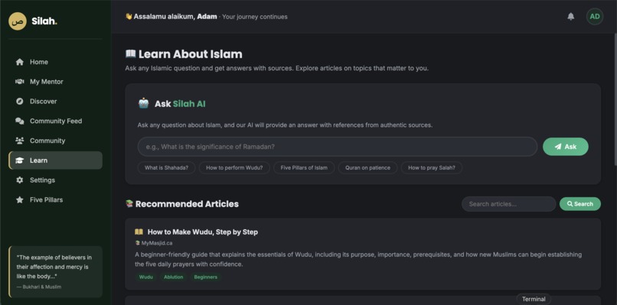The width and height of the screenshot is (617, 305).
Task: Open the Five Pillars section
Action: tap(55, 200)
